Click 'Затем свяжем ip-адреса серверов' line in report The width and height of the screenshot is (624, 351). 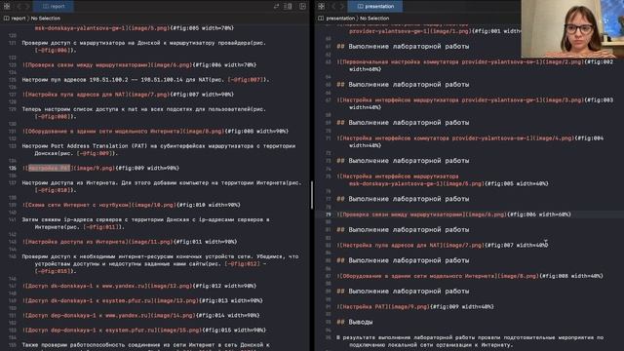(x=145, y=223)
